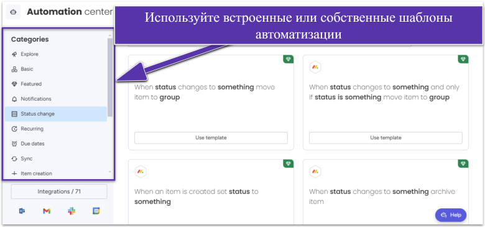The width and height of the screenshot is (485, 227).
Task: Click the Notifications bell icon
Action: [14, 99]
